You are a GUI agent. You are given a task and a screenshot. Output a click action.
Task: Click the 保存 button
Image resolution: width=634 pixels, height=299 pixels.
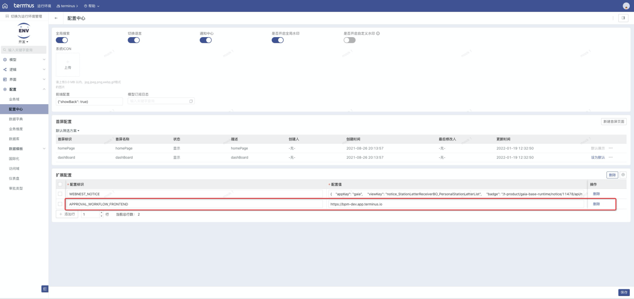pyautogui.click(x=624, y=292)
